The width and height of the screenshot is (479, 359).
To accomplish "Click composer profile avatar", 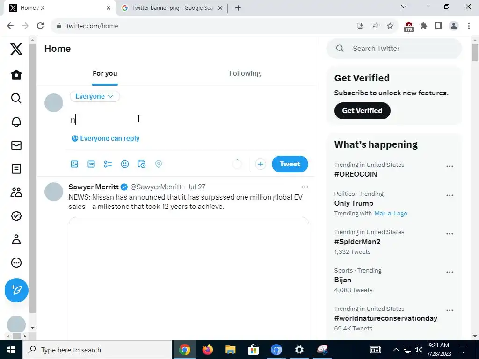I will [x=54, y=103].
